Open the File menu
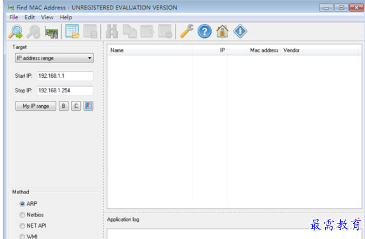 (x=14, y=17)
